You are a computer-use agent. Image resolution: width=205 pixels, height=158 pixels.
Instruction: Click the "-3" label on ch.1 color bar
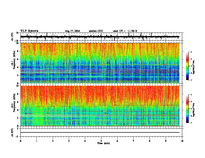point(191,52)
